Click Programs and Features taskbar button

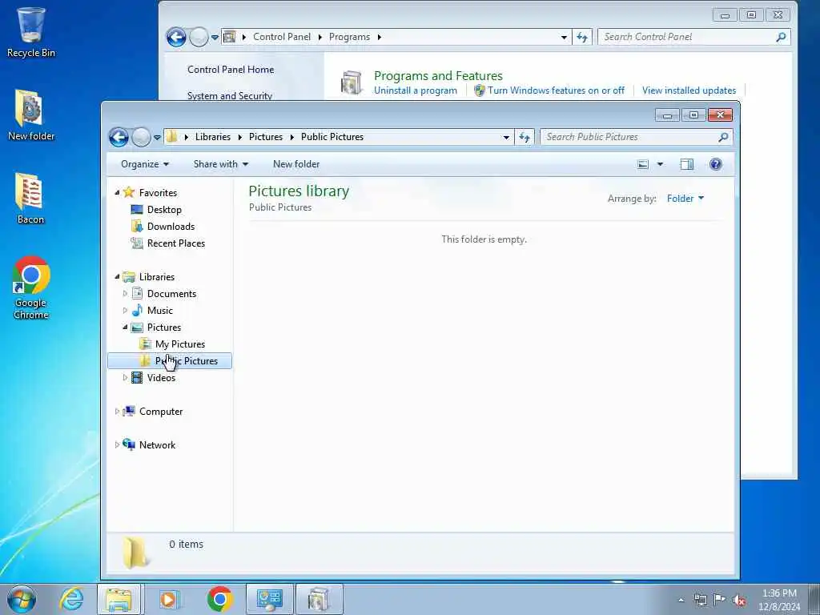pos(319,599)
